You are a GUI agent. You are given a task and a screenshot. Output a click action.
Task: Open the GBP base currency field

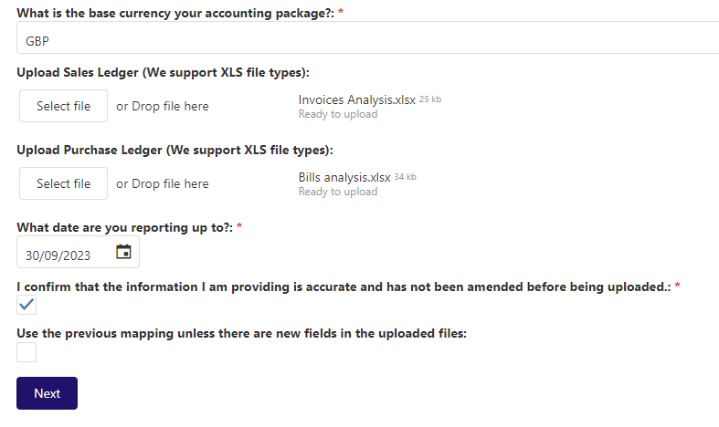tap(368, 37)
